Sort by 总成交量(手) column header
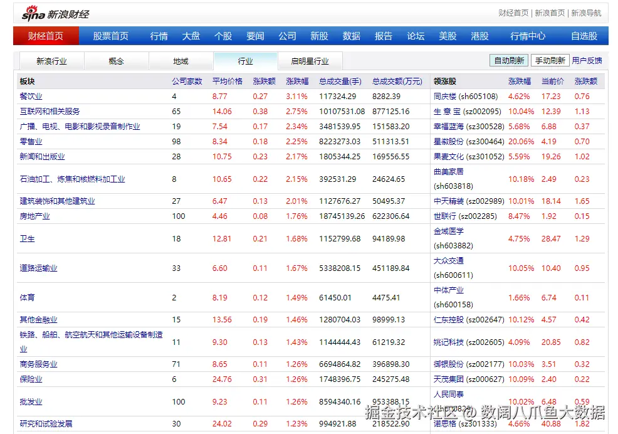Image resolution: width=618 pixels, height=434 pixels. point(340,82)
